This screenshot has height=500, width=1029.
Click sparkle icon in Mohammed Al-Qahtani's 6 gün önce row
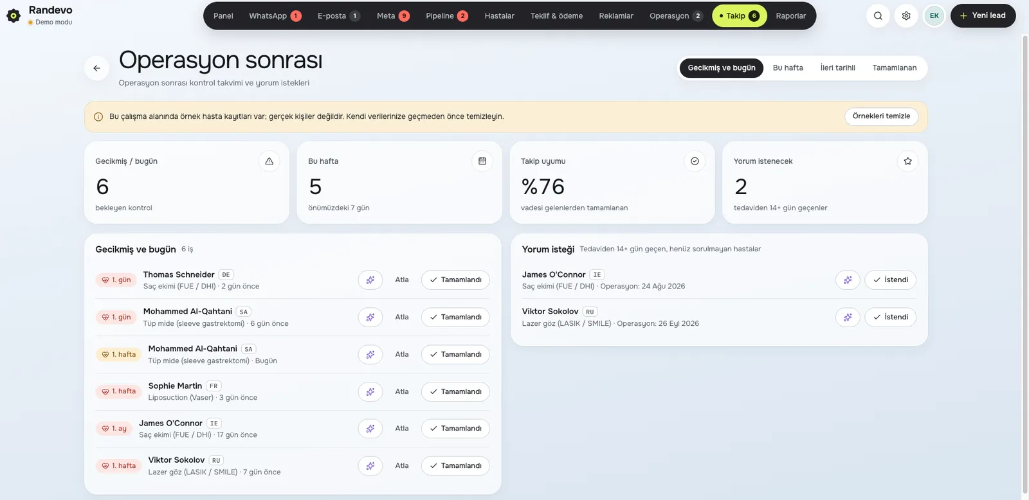(370, 317)
